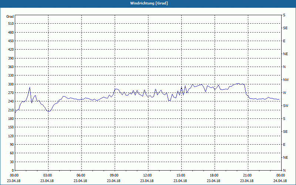Viewport: 296px width, 185px height.
Task: Click the 00:00 label above first 23.04.18
Action: tap(14, 175)
